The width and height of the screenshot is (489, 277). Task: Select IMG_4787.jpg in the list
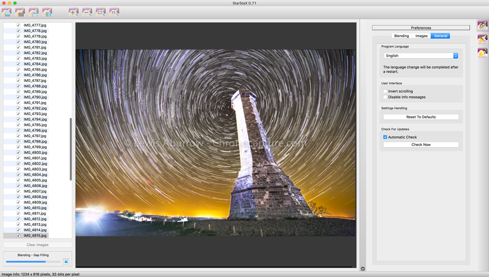tap(35, 80)
